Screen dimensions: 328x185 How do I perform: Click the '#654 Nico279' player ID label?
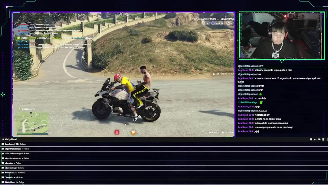pyautogui.click(x=28, y=109)
